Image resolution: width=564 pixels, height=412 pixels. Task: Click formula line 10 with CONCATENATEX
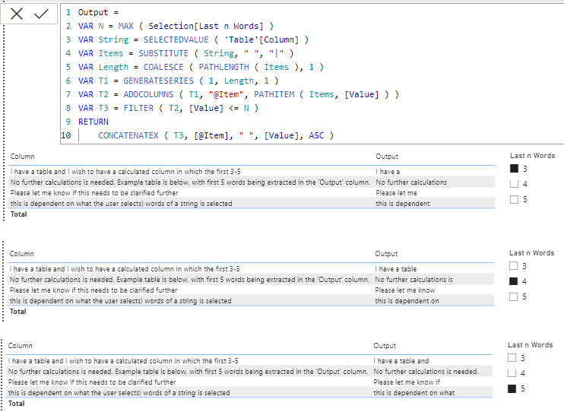[x=216, y=135]
